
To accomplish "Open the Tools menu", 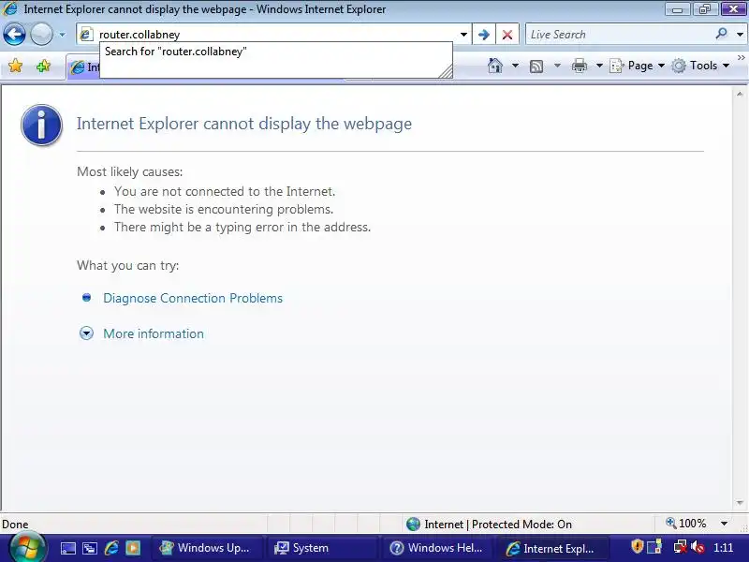I will 700,66.
